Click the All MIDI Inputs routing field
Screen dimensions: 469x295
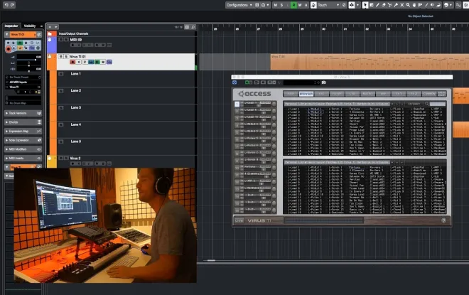pyautogui.click(x=23, y=82)
